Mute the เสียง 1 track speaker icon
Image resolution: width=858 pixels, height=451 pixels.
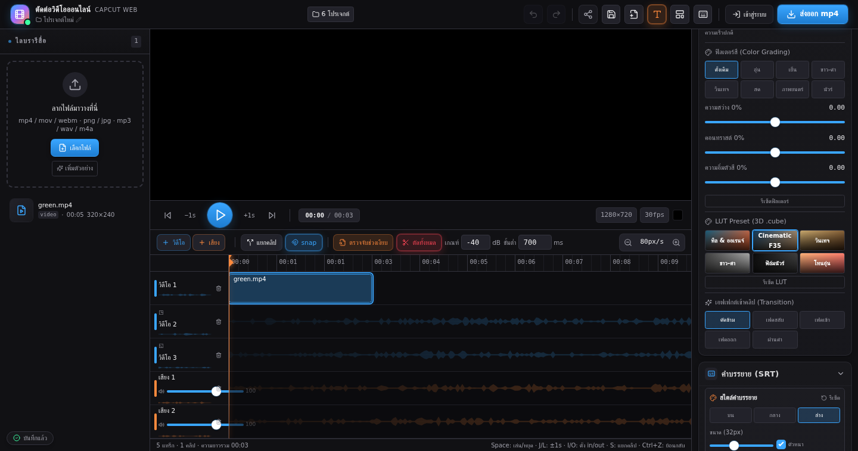(161, 391)
